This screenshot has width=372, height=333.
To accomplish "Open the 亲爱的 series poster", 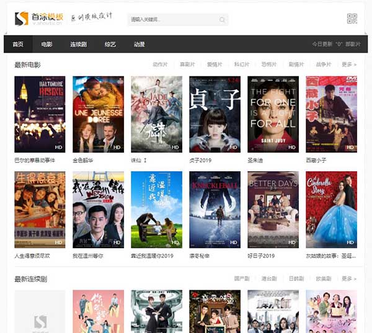I will click(x=215, y=311).
